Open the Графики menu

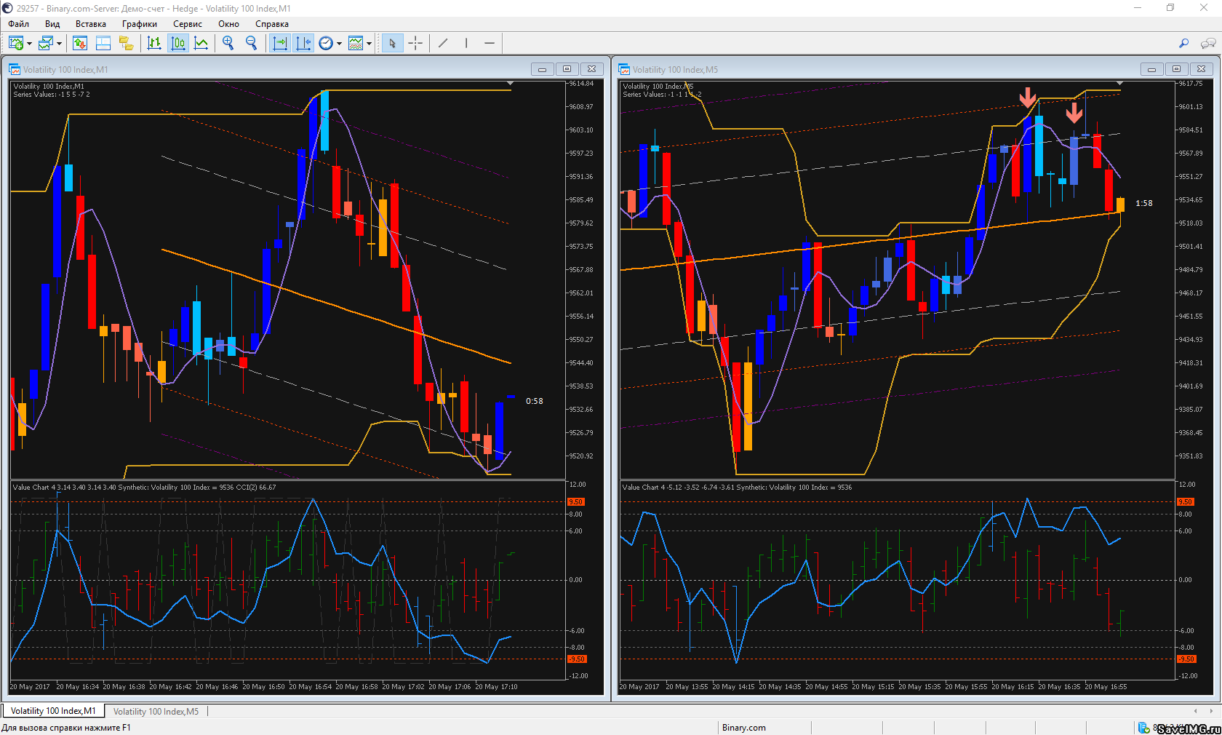pos(139,24)
